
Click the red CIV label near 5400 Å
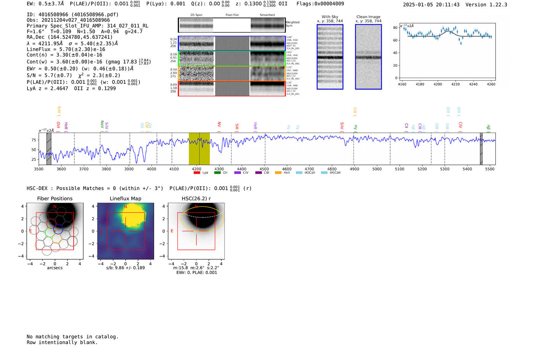[x=460, y=126]
